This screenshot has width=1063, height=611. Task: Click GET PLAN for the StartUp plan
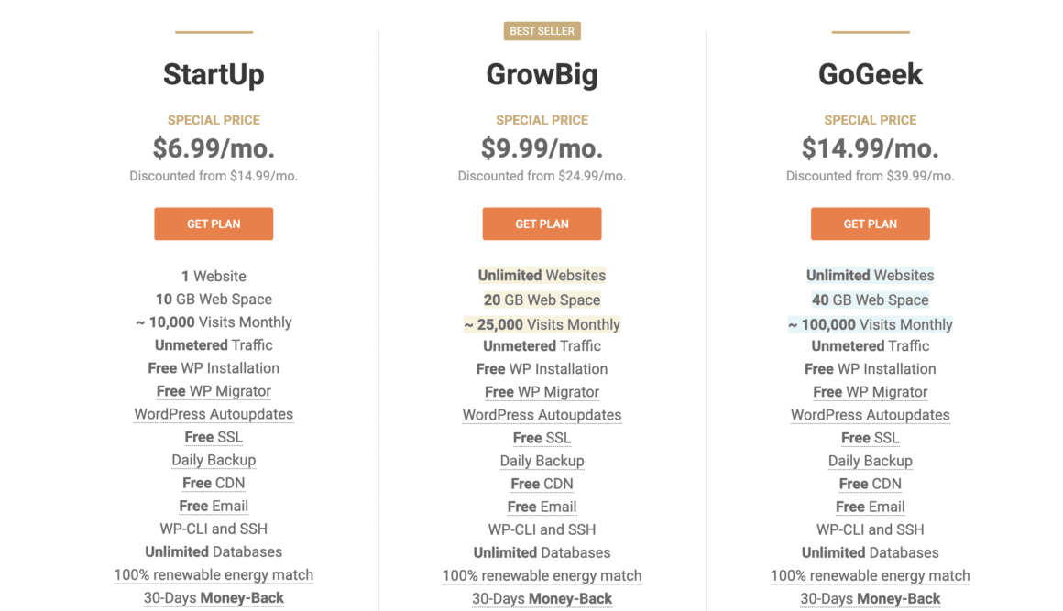click(x=214, y=224)
